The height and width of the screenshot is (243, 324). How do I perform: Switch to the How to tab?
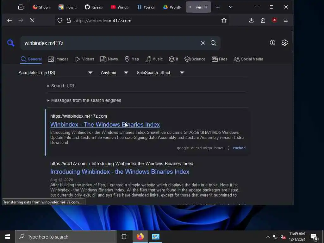68,7
